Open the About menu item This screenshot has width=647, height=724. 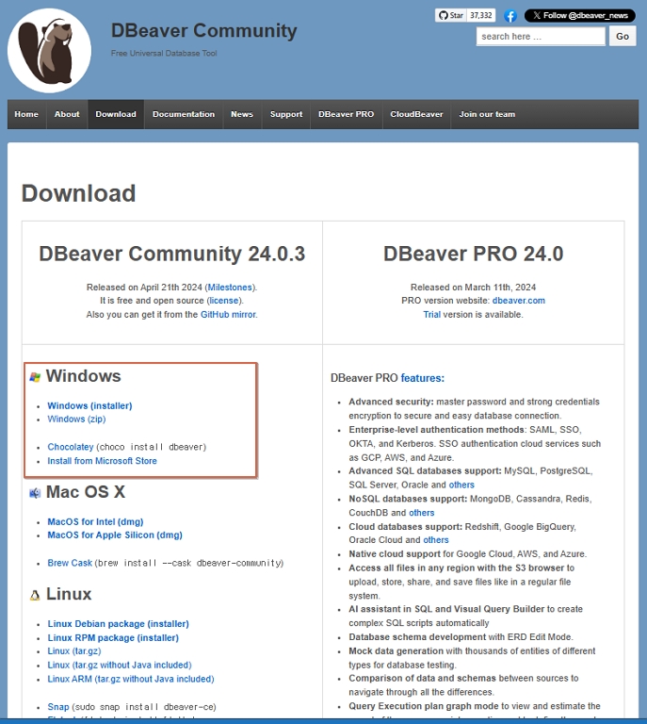pos(67,114)
